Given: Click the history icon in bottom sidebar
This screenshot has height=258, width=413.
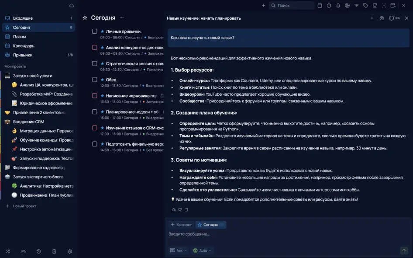Looking at the screenshot, I should 39,251.
